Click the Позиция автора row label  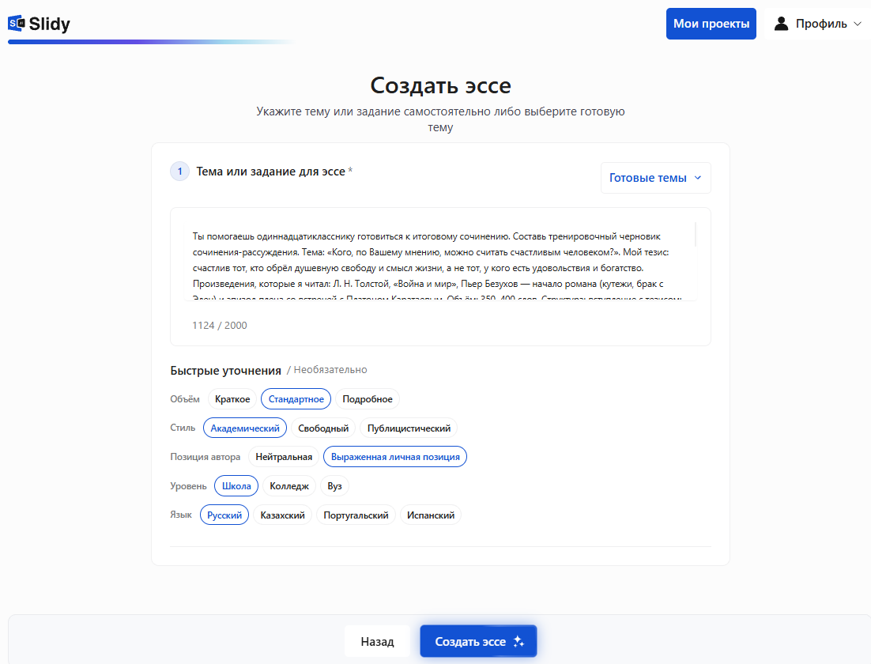point(205,457)
